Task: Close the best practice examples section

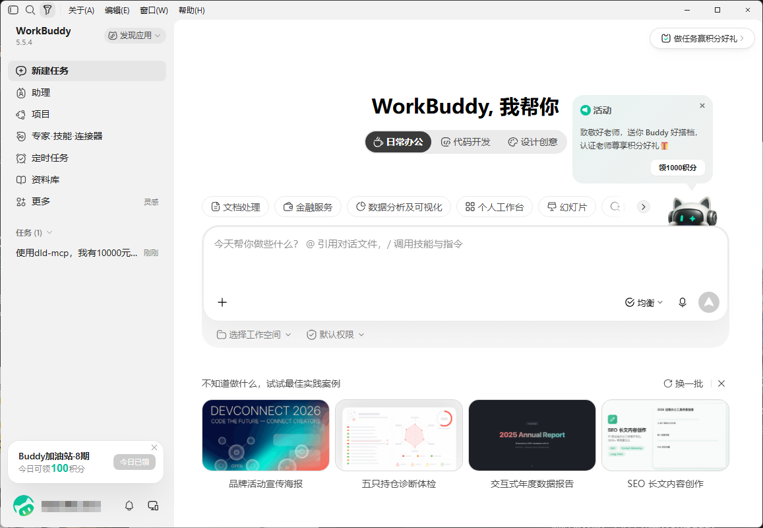Action: [721, 384]
